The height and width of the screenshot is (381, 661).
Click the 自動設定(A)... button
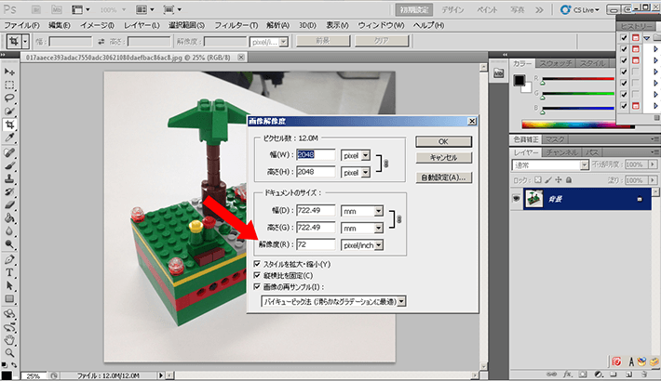pos(443,177)
